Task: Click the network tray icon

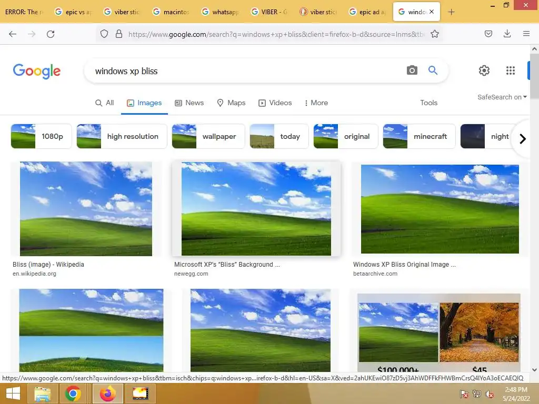Action: (x=477, y=393)
